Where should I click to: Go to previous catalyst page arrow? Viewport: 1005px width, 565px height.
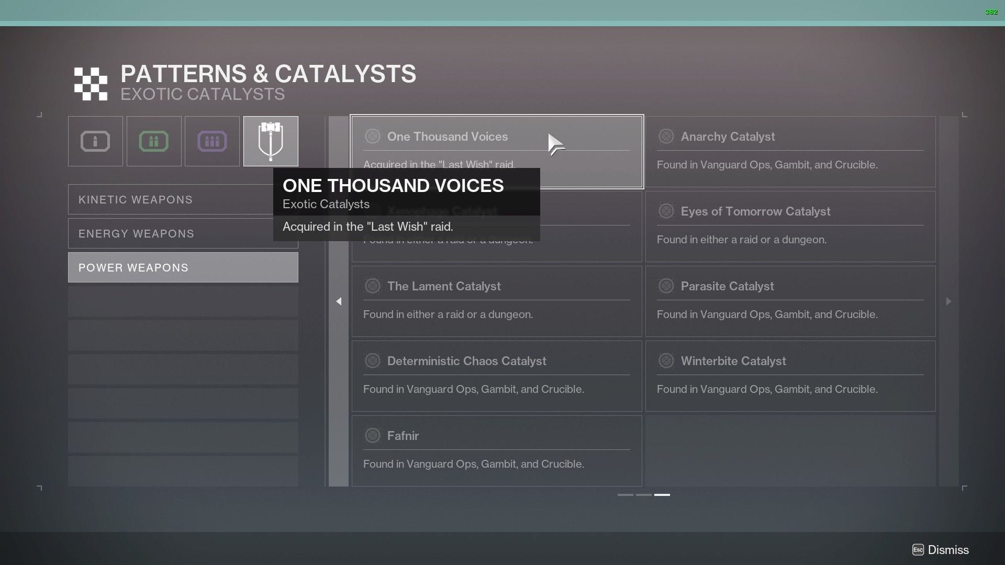pyautogui.click(x=339, y=301)
